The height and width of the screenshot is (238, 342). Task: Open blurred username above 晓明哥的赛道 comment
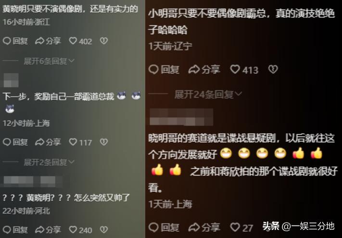point(181,117)
